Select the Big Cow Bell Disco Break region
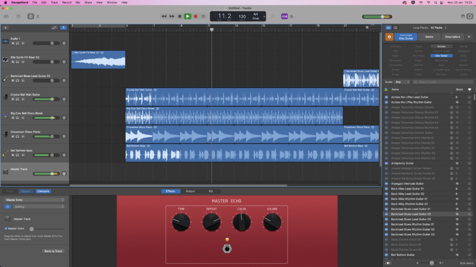 coord(234,115)
